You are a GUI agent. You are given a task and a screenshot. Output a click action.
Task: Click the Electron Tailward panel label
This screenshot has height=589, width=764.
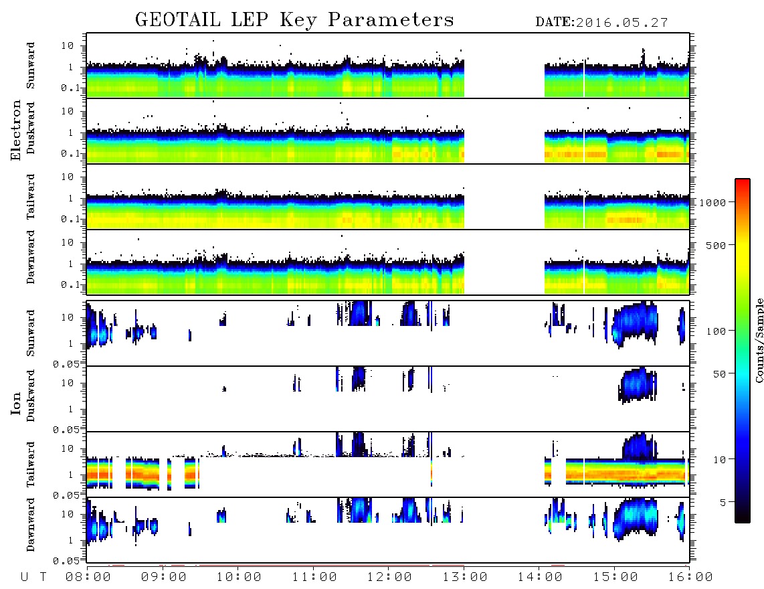31,197
